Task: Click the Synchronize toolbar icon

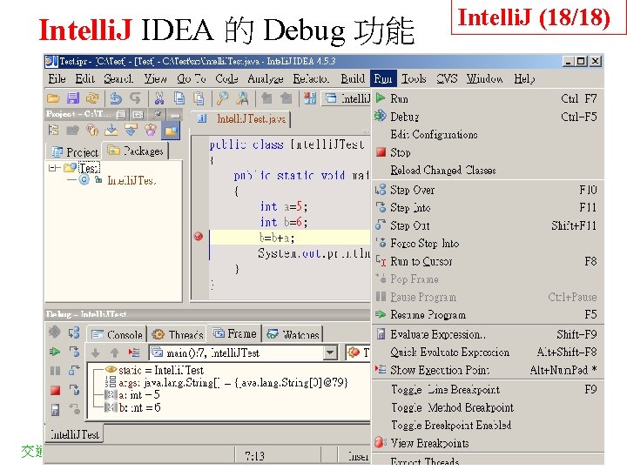Action: [x=92, y=97]
